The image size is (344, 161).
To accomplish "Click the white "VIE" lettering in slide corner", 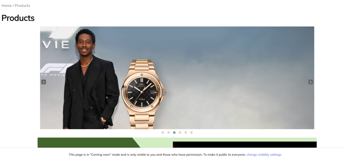I will tap(55, 45).
